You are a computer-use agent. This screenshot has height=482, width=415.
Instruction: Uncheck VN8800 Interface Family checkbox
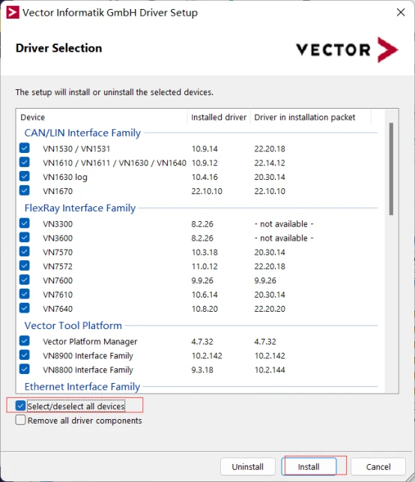(x=25, y=370)
